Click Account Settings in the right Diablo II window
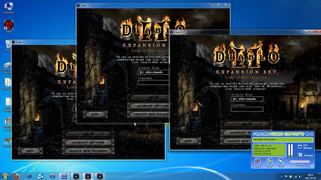 point(236,133)
